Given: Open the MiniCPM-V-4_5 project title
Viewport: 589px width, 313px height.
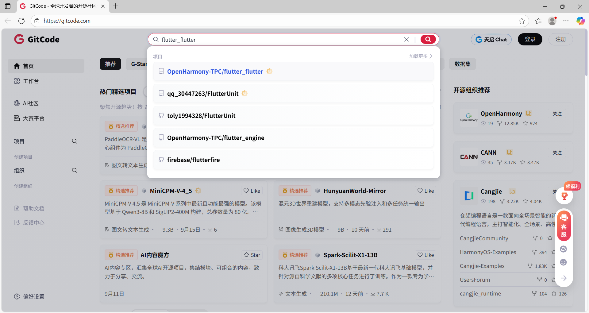Looking at the screenshot, I should 171,191.
